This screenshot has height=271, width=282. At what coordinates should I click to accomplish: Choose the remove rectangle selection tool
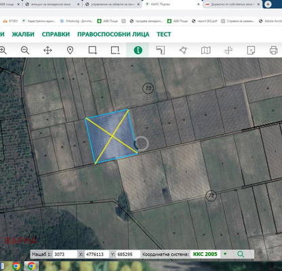point(115,50)
